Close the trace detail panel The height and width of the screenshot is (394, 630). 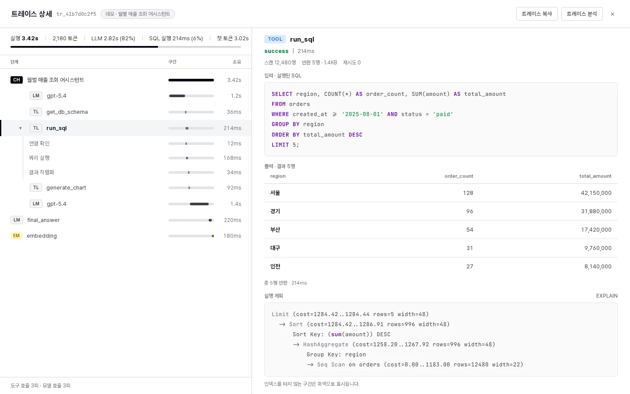click(612, 14)
